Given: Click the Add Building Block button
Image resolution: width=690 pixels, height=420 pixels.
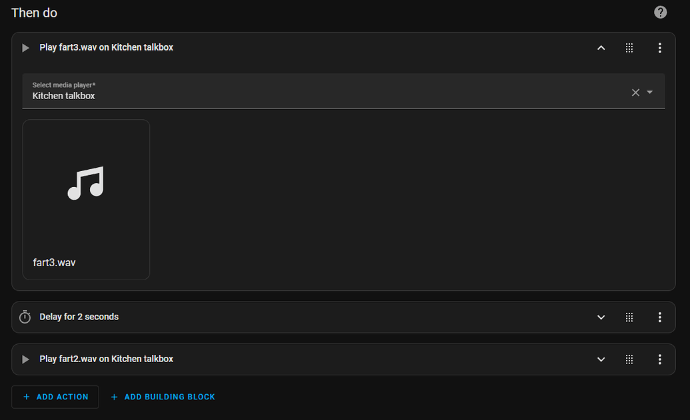Looking at the screenshot, I should click(x=163, y=397).
